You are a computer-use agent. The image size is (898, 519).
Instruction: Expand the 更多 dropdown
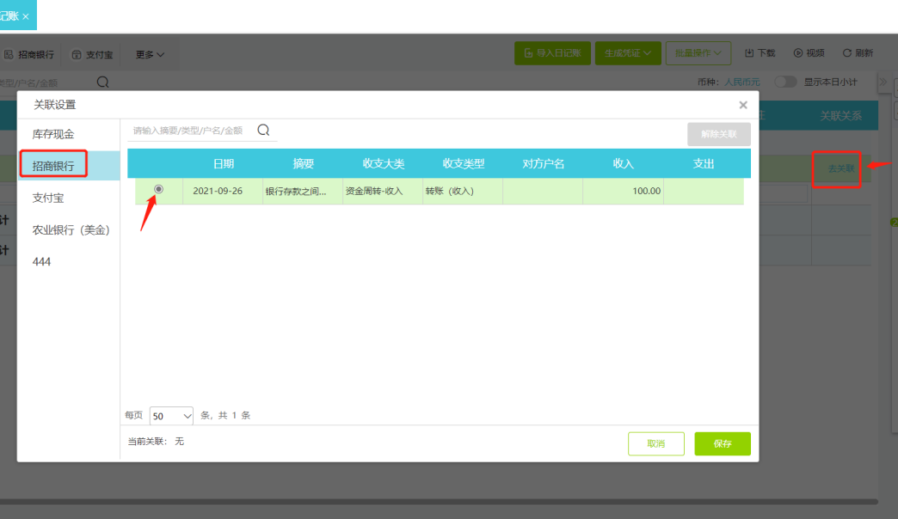[x=150, y=54]
